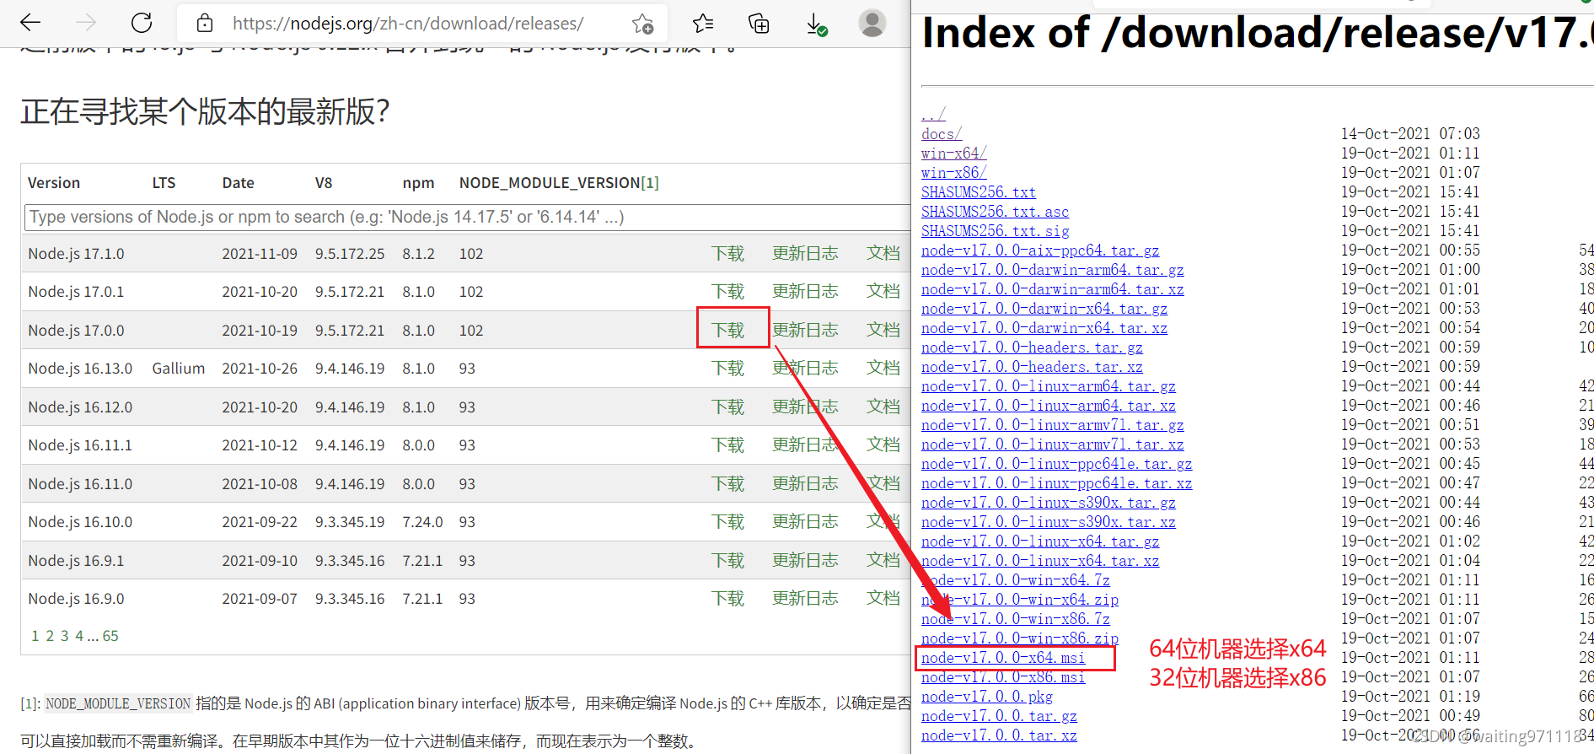Download link for Node.js 17.0.0
1594x754 pixels.
click(727, 330)
